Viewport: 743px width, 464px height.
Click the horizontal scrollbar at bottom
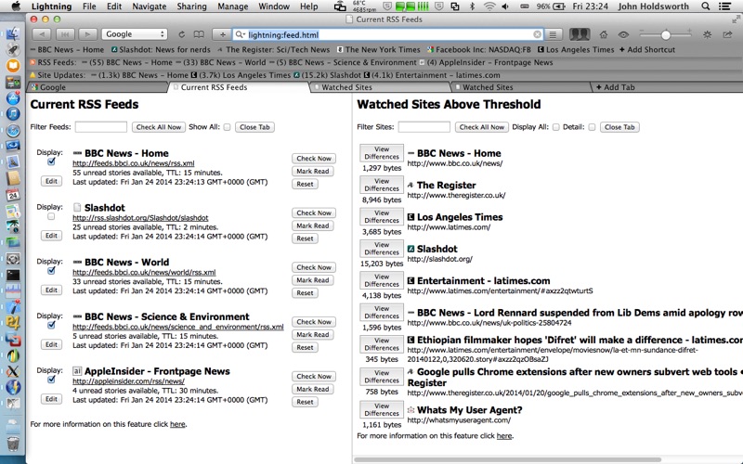507,459
